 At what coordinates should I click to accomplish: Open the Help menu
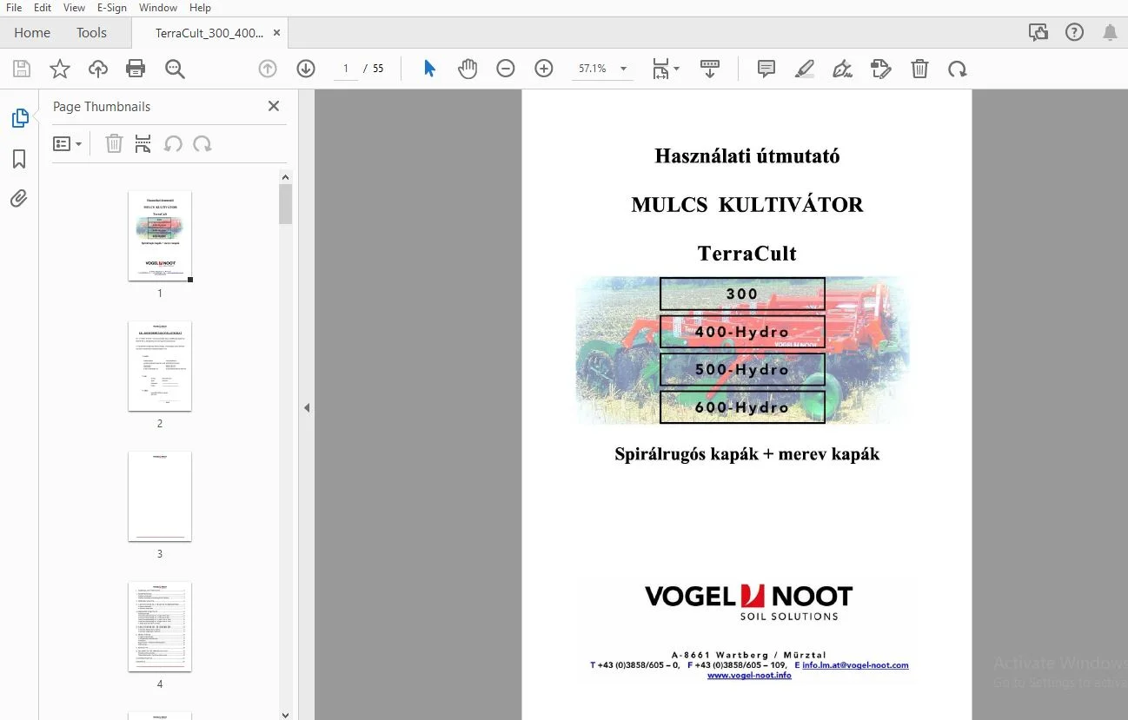pyautogui.click(x=200, y=8)
